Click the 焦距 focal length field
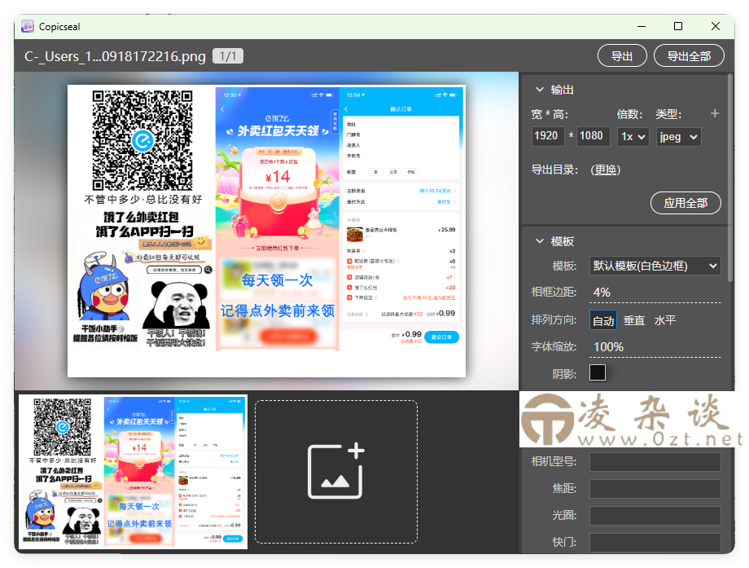Viewport: 749px width, 568px height. 655,489
